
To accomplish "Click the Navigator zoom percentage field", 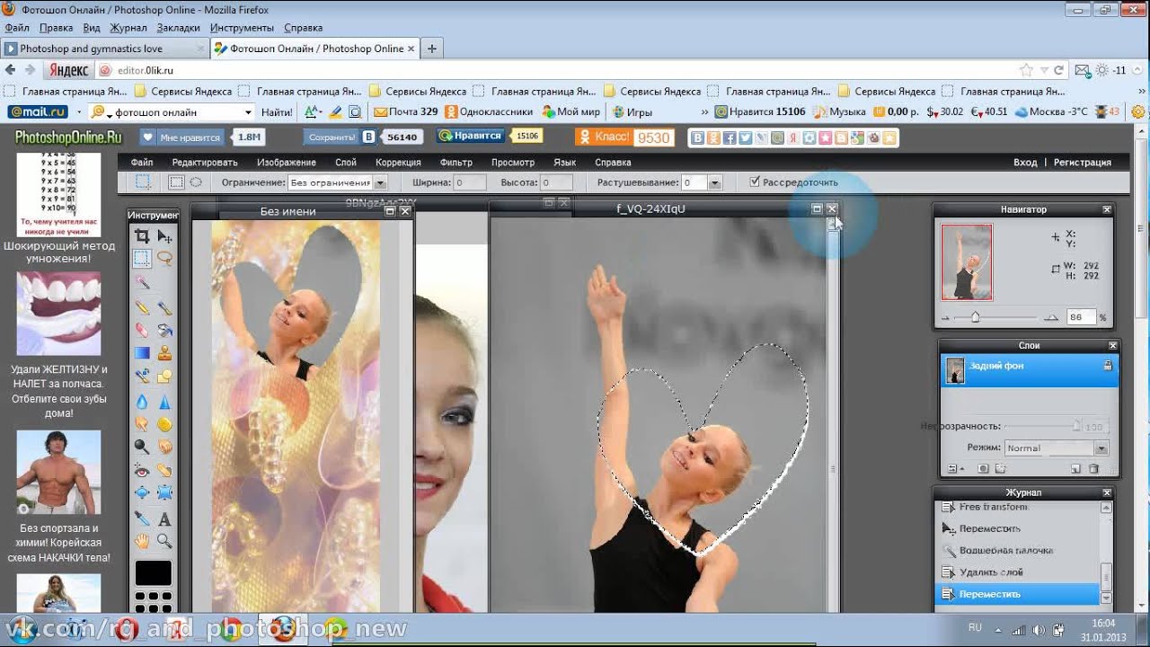I will (1081, 317).
